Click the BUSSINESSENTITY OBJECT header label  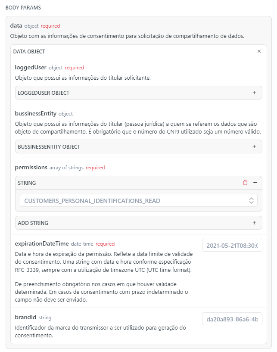(49, 146)
